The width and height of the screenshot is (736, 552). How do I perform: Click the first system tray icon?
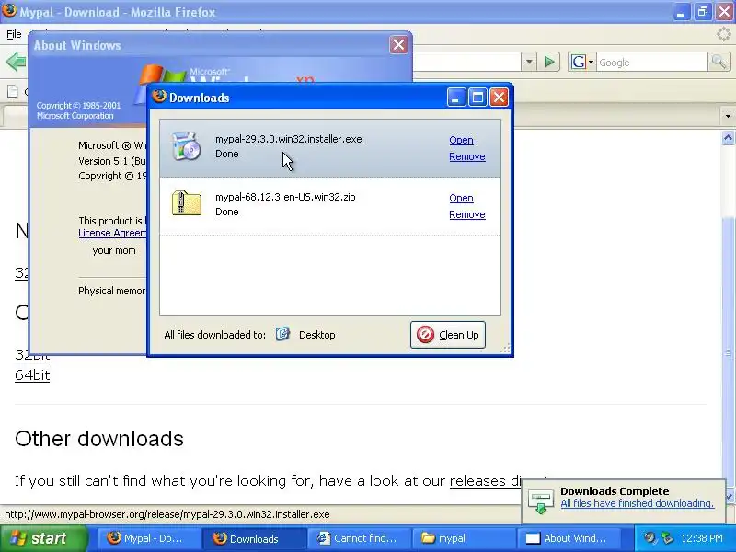650,538
